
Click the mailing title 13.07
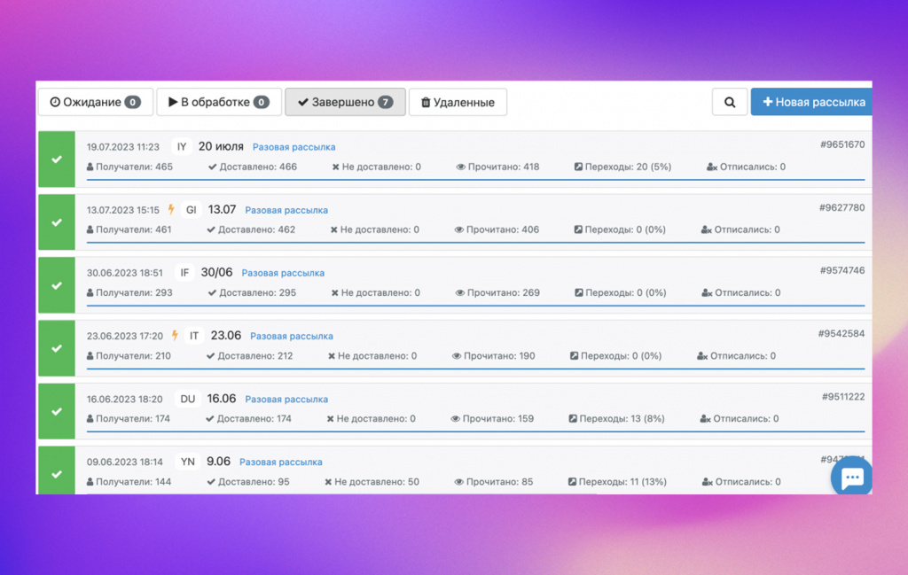pyautogui.click(x=222, y=209)
